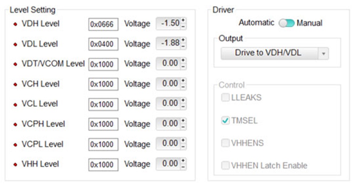Uncheck the TMSEL checkbox
353x185 pixels.
tap(225, 120)
